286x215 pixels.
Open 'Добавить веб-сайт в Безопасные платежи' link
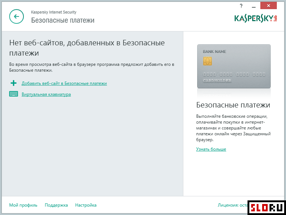(x=64, y=83)
